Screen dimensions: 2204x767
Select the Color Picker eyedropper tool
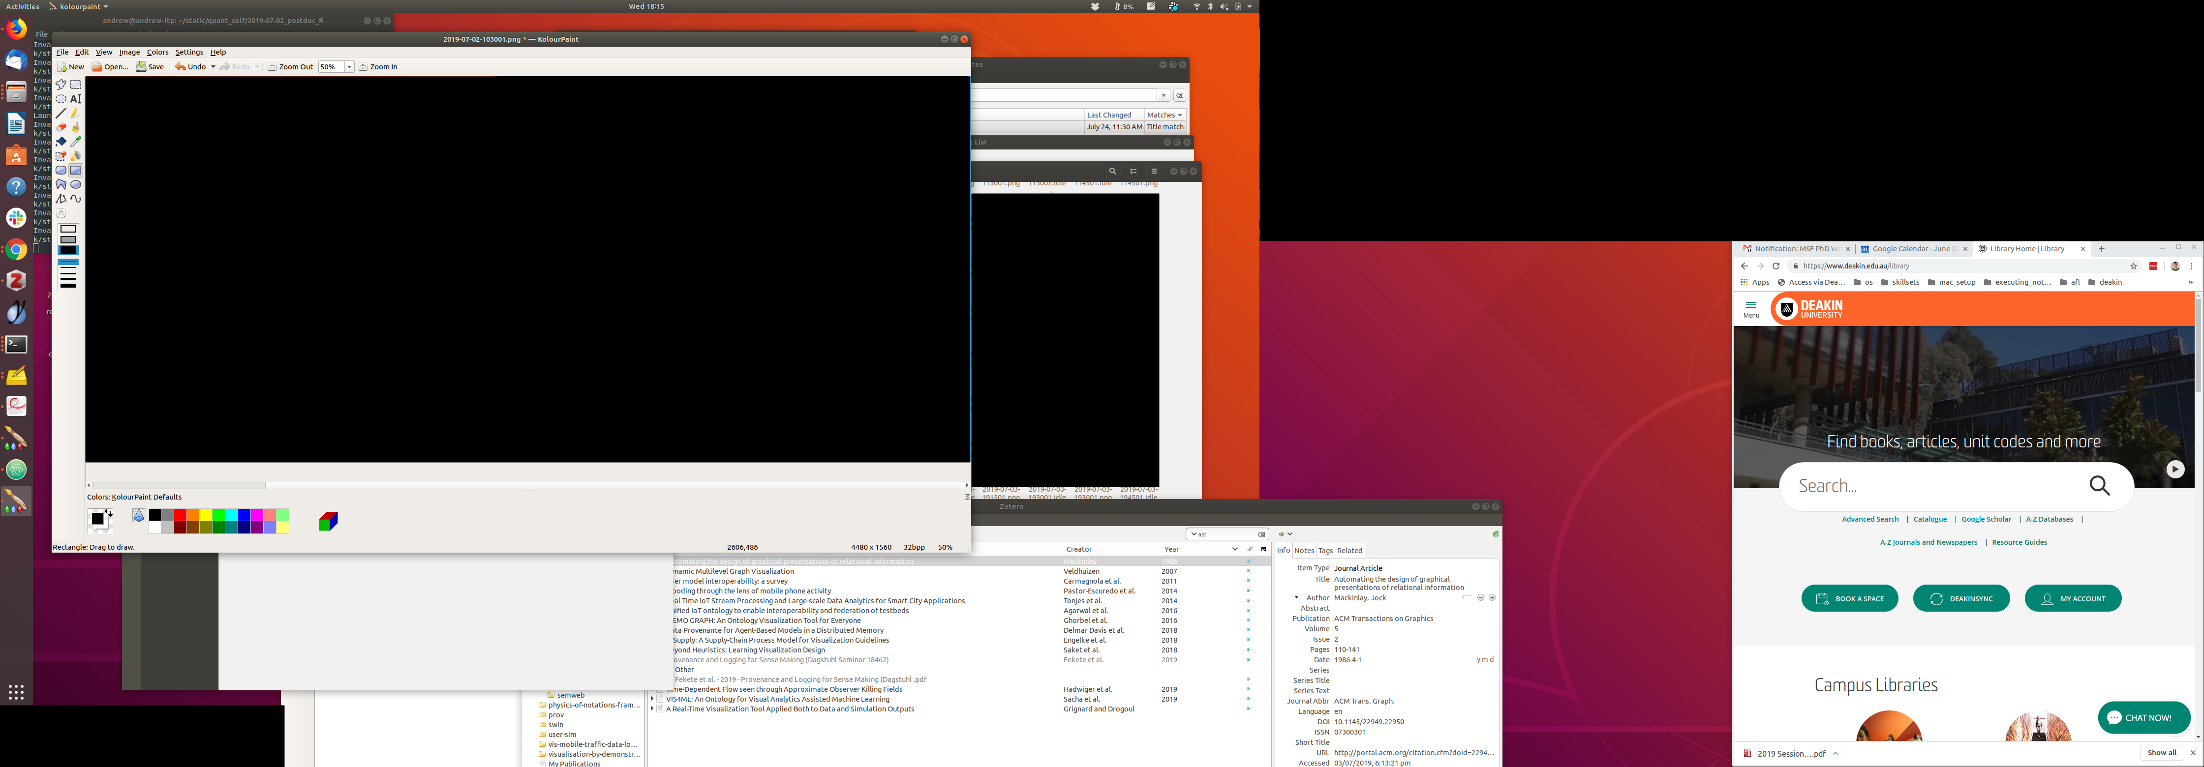tap(75, 141)
